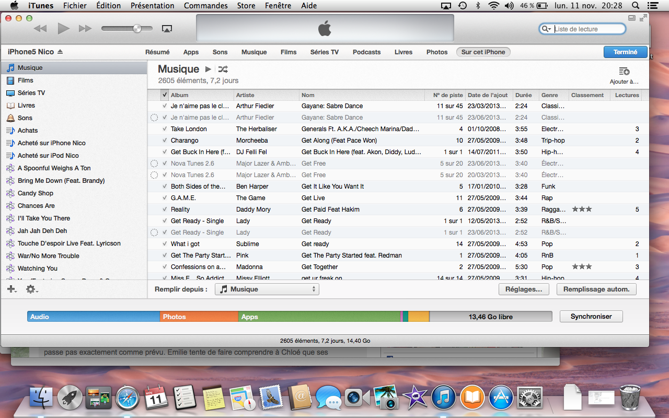Open the Podcasts tab
The image size is (669, 418).
(x=366, y=52)
